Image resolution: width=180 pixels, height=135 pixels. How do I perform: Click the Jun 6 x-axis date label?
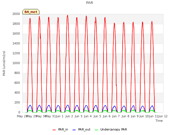pyautogui.click(x=107, y=116)
